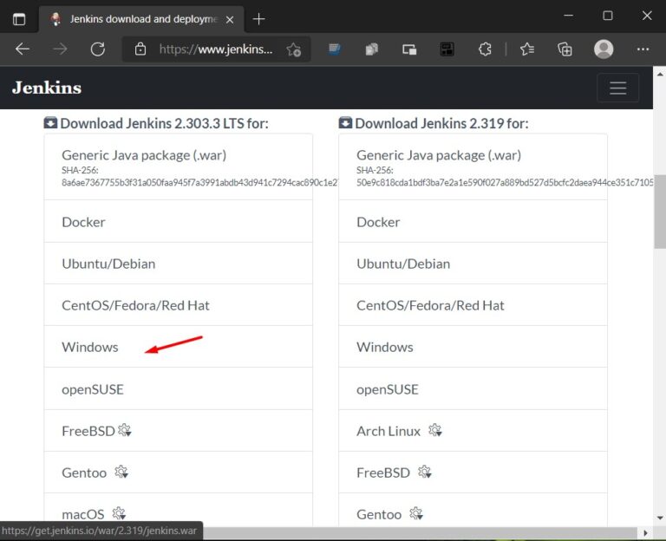Open the browser Extensions puzzle icon
The image size is (666, 541).
pos(486,49)
